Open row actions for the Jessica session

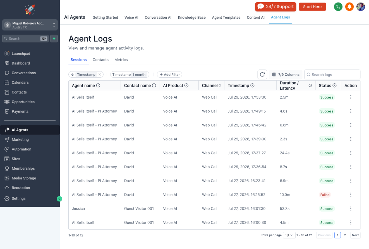point(351,208)
